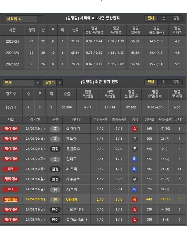Click UEL tag on 24/04/19 row
Image resolution: width=187 pixels, height=226 pixels.
point(11,169)
